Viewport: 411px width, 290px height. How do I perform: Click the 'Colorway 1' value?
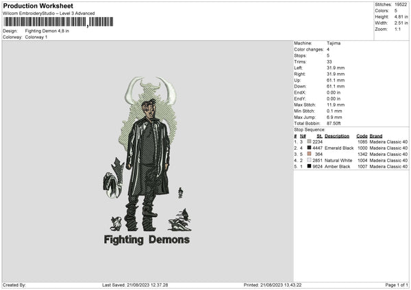click(x=36, y=37)
